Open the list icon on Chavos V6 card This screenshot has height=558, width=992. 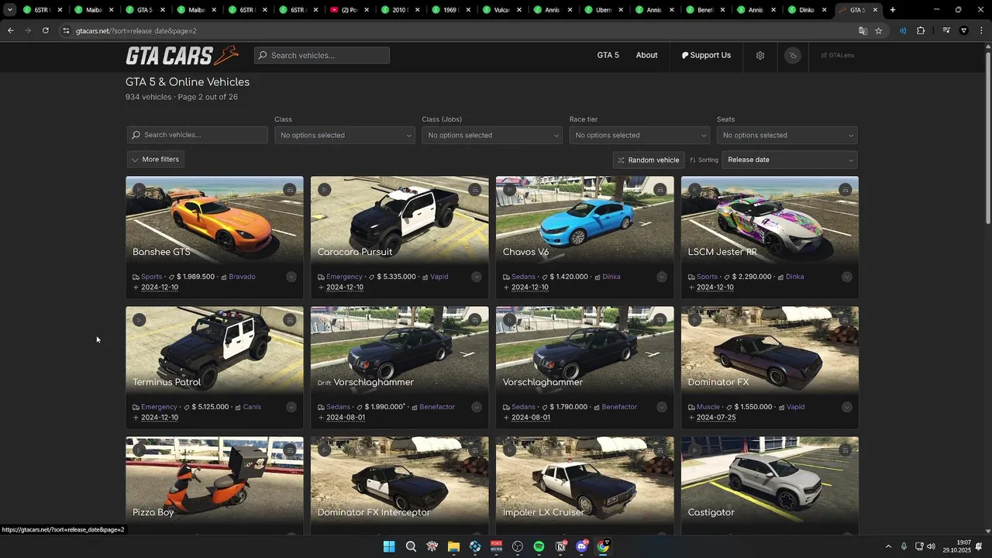coord(660,190)
